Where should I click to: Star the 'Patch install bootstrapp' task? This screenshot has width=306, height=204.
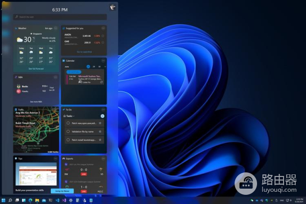100,140
